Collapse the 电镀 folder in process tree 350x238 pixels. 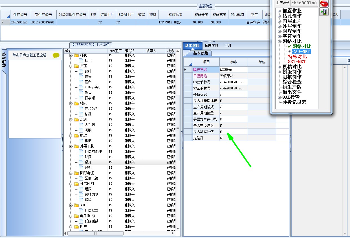[x=71, y=135]
